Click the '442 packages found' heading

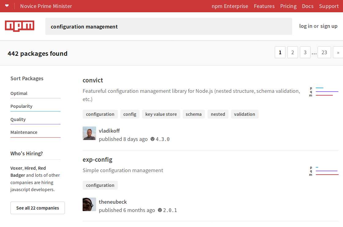point(37,54)
